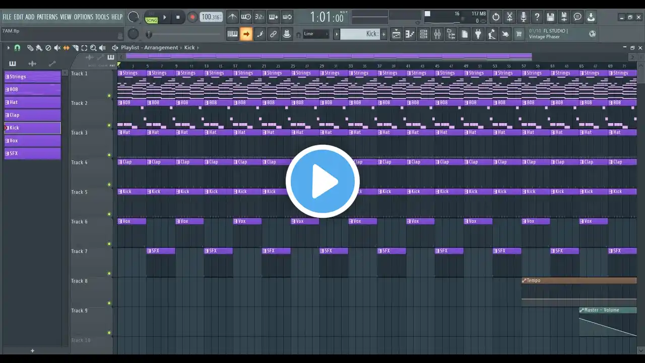The height and width of the screenshot is (363, 645).
Task: Select the Vox pattern in the picker
Action: pos(32,141)
